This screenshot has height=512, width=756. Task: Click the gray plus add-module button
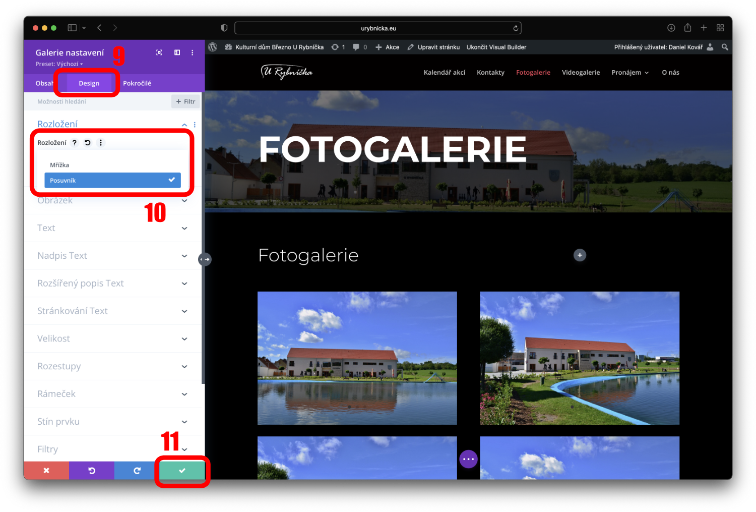580,255
